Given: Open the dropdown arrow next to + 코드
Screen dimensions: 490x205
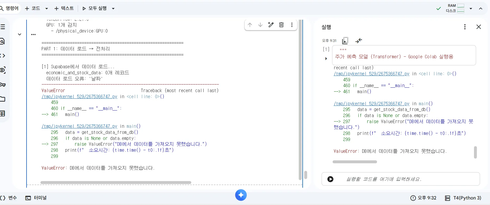Looking at the screenshot, I should point(47,8).
